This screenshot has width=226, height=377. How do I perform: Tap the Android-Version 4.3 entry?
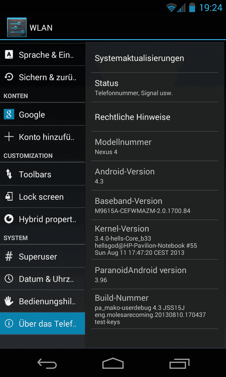[x=155, y=176]
